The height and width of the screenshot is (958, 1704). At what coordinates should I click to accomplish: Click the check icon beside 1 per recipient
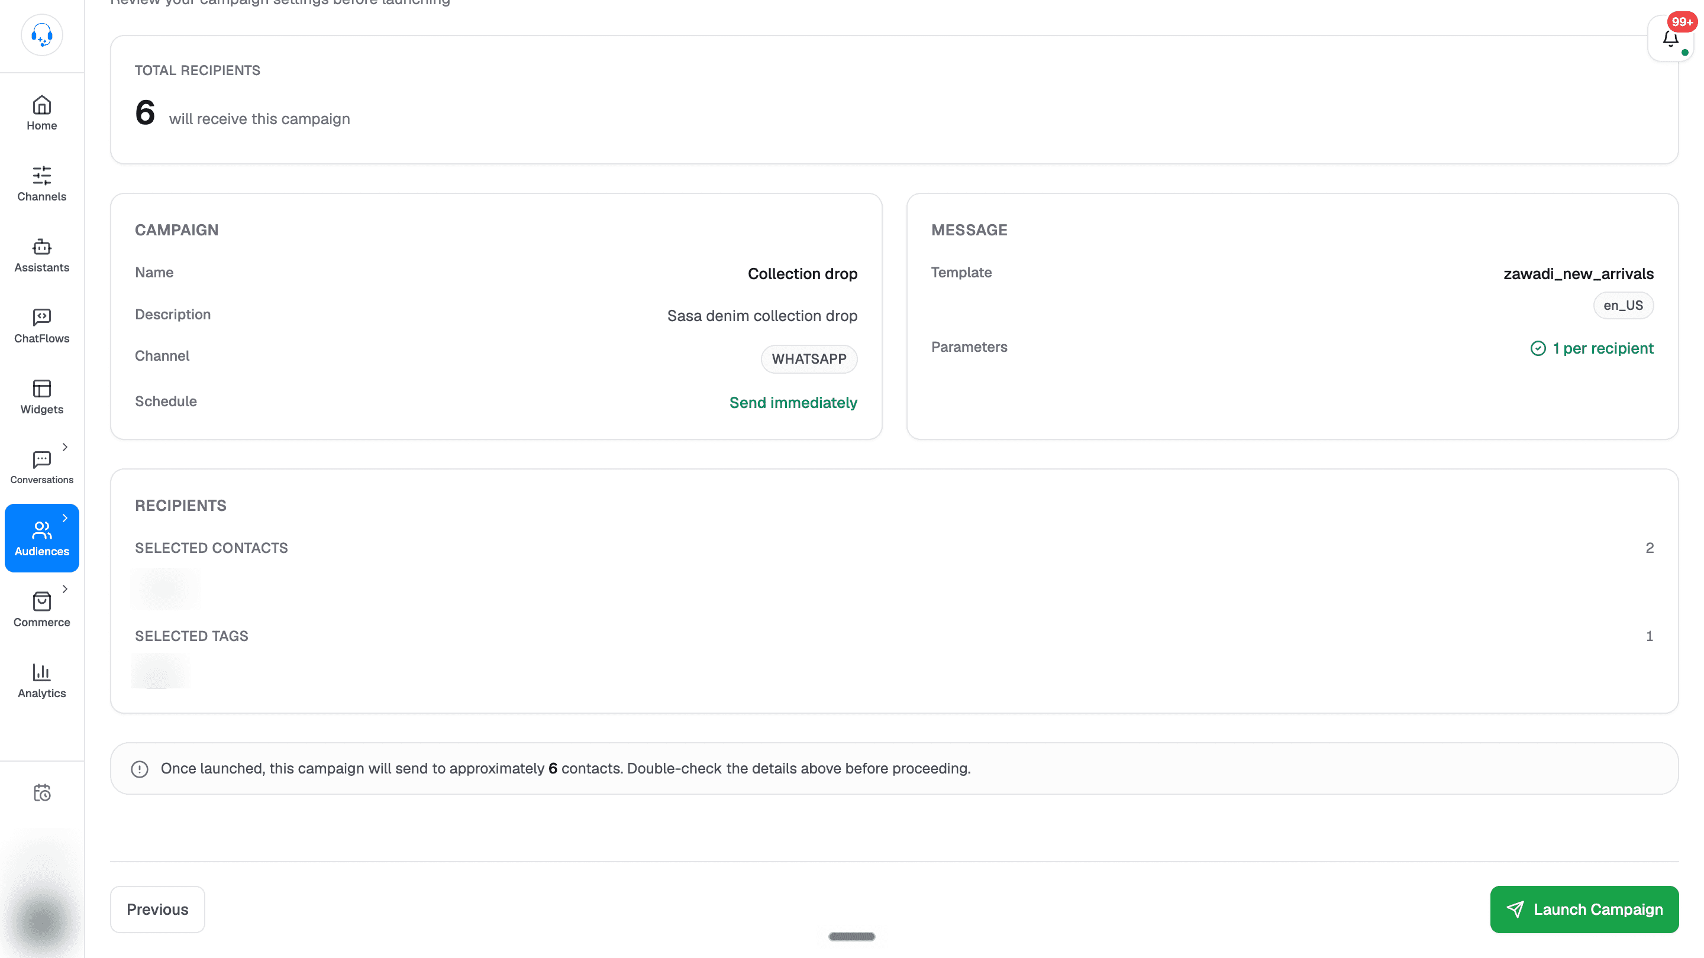(1538, 348)
